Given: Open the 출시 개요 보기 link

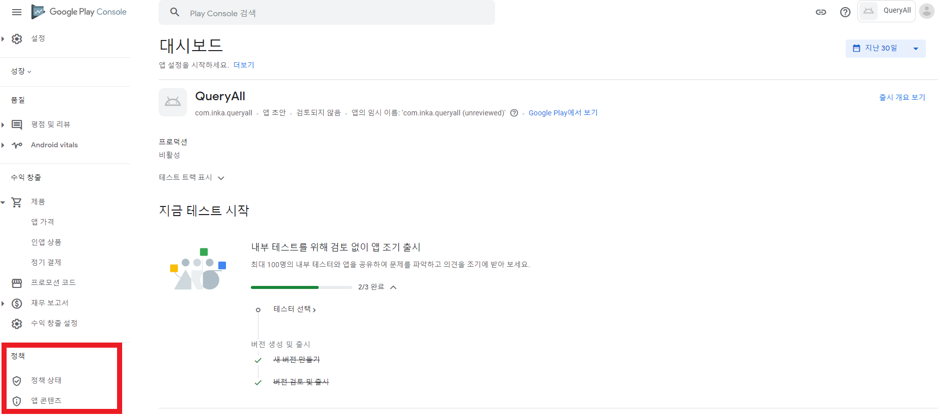Looking at the screenshot, I should (902, 97).
